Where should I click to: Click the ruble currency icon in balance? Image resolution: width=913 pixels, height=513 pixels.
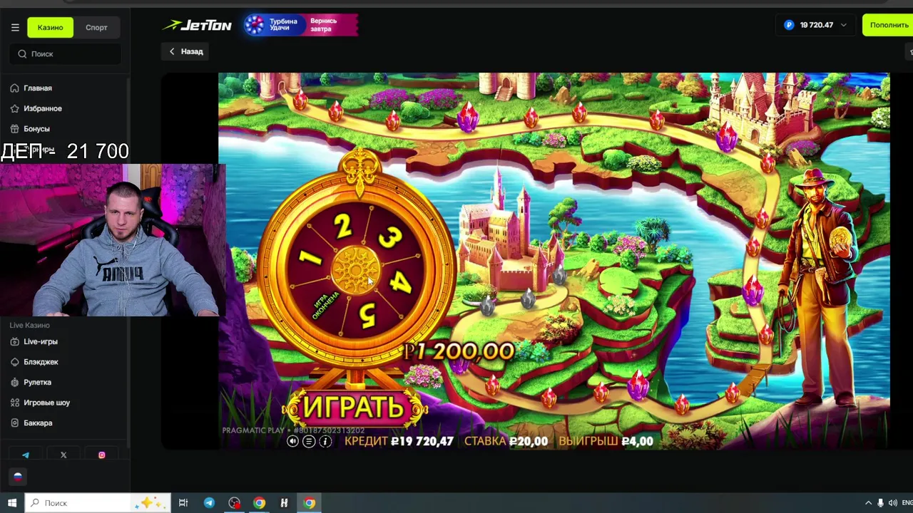[789, 25]
